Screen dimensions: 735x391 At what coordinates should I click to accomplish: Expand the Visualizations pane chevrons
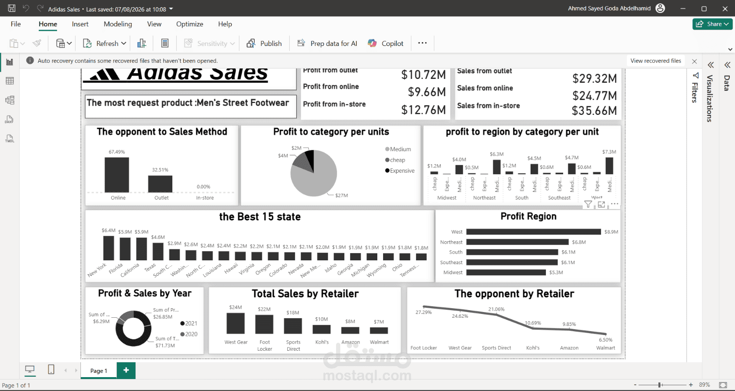tap(711, 65)
